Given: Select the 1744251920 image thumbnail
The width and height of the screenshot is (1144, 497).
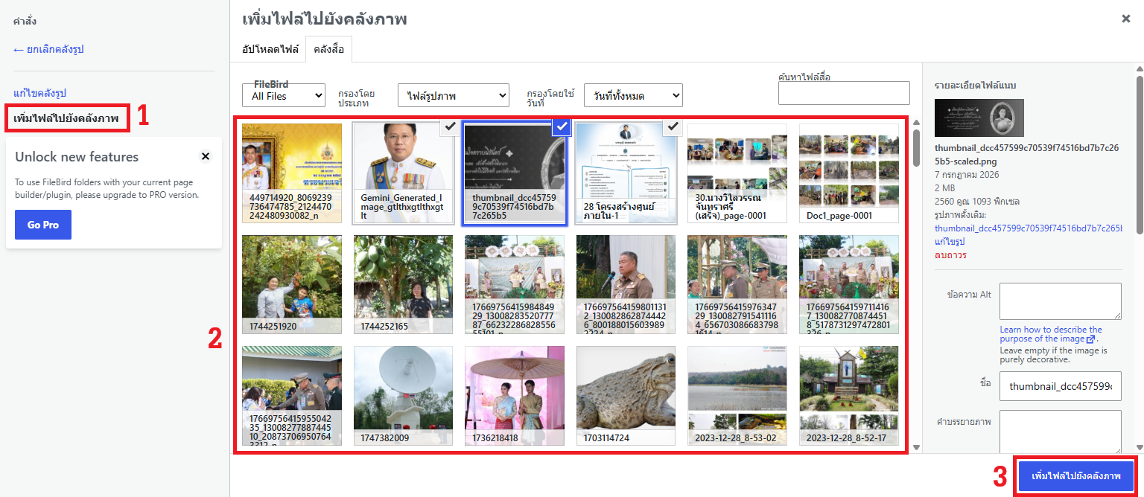Looking at the screenshot, I should point(292,284).
